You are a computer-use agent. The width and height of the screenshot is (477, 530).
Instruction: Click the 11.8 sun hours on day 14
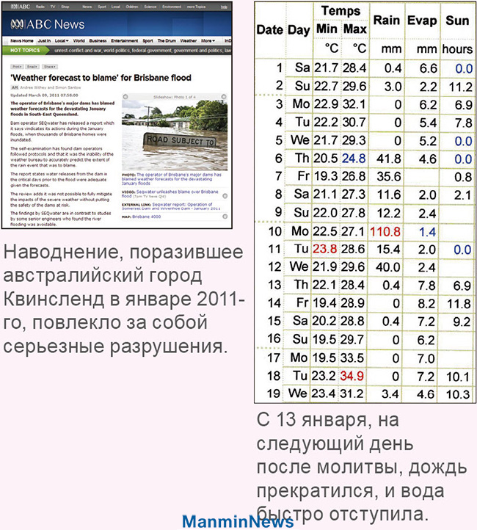tap(459, 303)
